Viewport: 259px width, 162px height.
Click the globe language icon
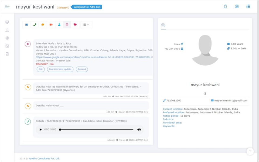pyautogui.click(x=237, y=6)
